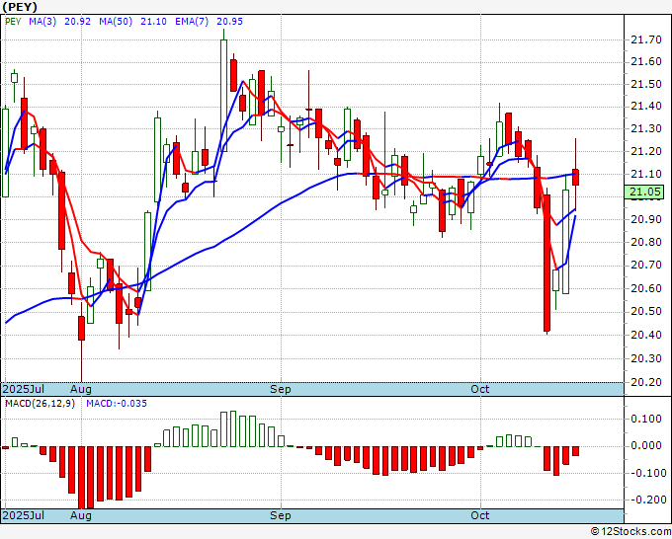
Task: Click the 21.10 price axis label
Action: [x=646, y=174]
